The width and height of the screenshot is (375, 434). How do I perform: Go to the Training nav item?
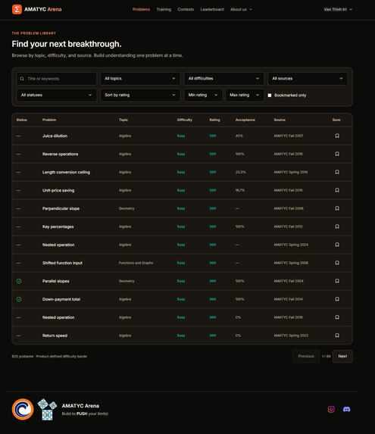click(x=164, y=9)
